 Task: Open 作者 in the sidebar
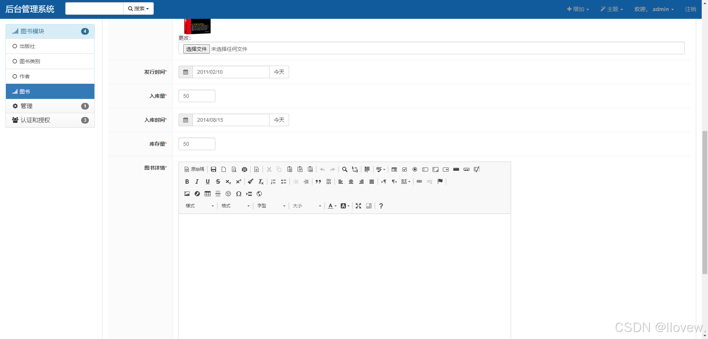point(50,76)
